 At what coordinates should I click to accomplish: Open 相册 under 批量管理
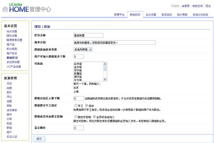pyautogui.click(x=9, y=88)
